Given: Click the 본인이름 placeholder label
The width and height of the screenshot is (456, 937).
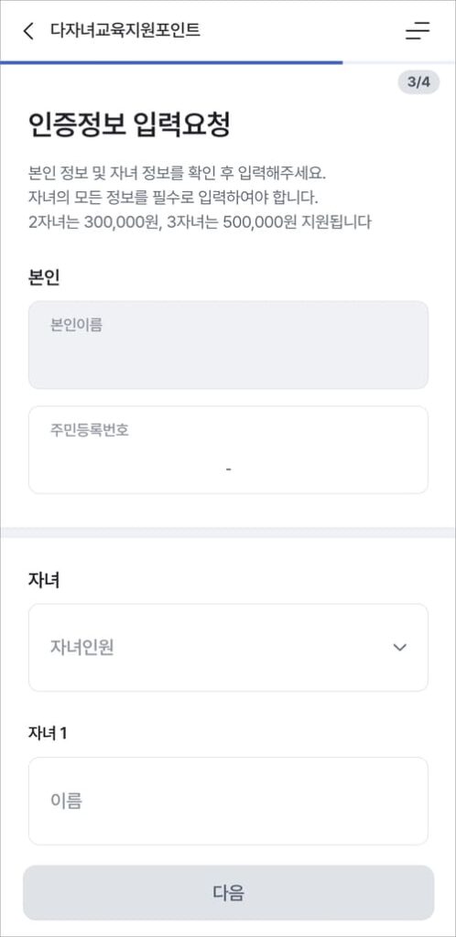Looking at the screenshot, I should [76, 325].
